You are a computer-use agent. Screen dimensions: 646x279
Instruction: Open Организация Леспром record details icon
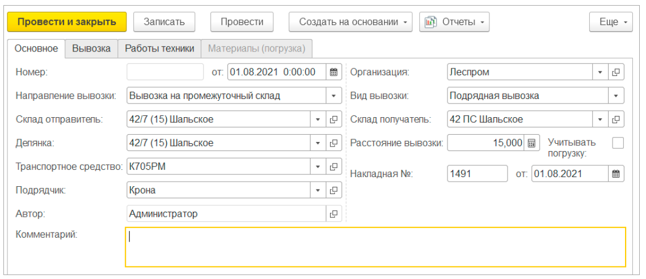pyautogui.click(x=616, y=72)
